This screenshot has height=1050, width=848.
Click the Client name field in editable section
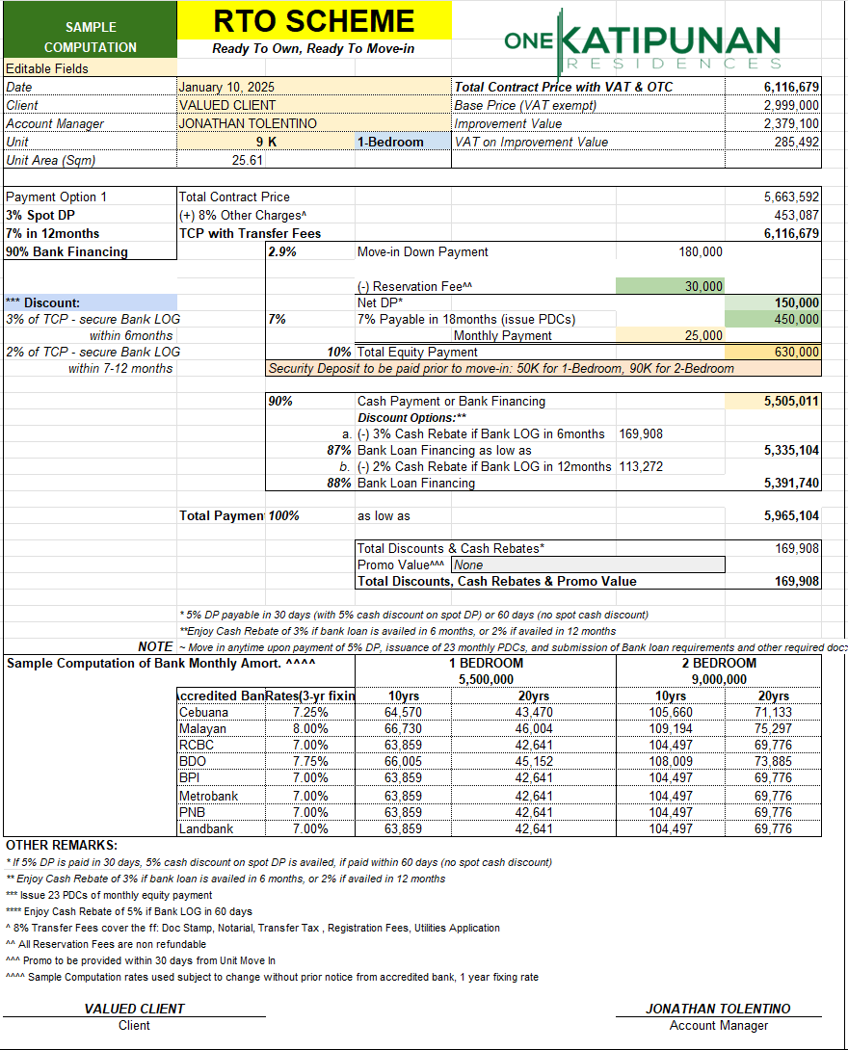point(314,105)
